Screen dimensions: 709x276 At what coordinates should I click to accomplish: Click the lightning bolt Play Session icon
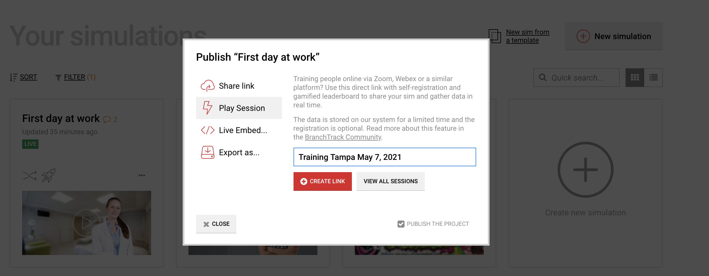(207, 108)
